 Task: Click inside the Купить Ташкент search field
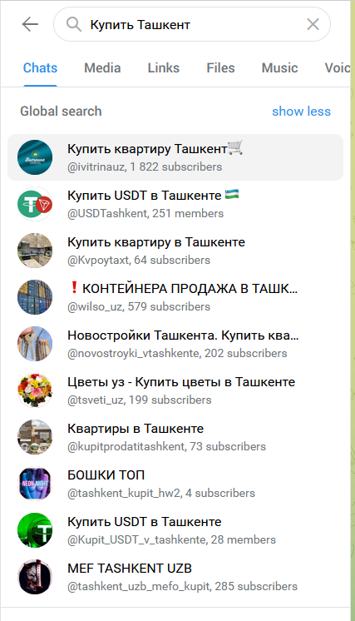point(192,24)
